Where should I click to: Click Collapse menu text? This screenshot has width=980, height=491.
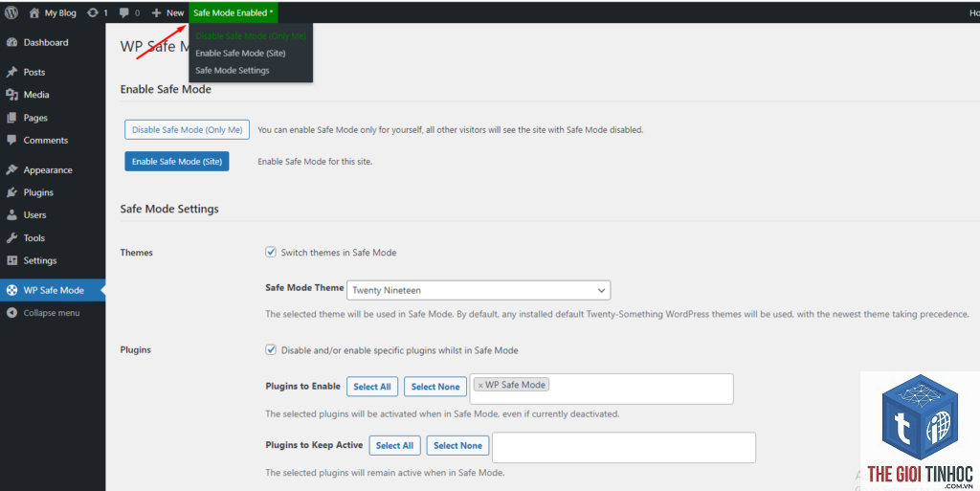(52, 313)
